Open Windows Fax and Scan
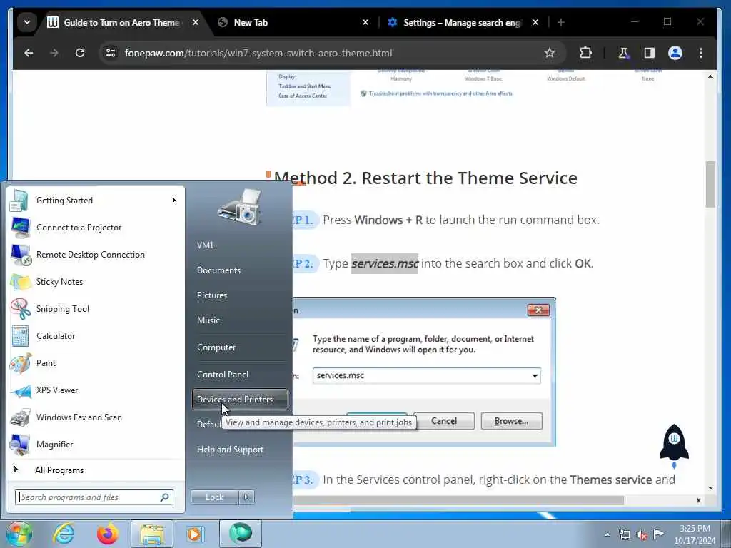 click(96, 417)
